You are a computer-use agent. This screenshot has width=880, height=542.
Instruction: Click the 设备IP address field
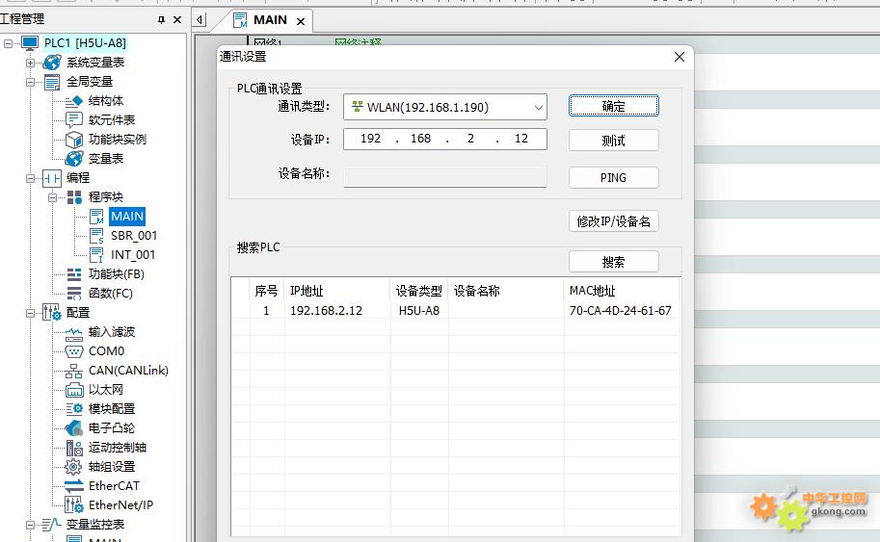pyautogui.click(x=444, y=139)
